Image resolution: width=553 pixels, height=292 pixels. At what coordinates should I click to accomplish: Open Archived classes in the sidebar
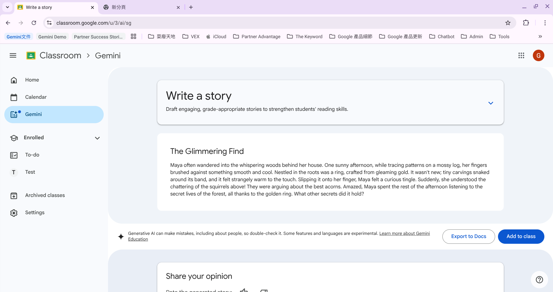coord(45,195)
